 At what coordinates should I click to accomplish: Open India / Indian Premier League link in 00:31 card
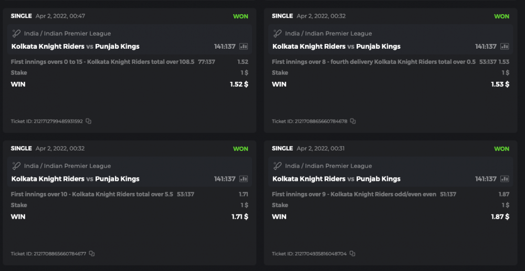[328, 166]
